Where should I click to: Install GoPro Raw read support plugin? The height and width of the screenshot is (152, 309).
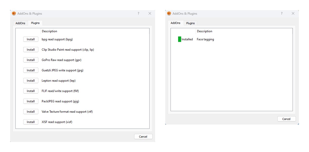coord(31,60)
